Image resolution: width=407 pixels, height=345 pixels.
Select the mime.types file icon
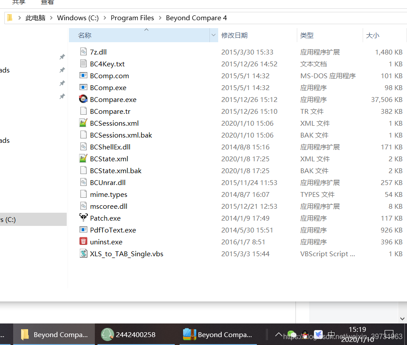point(83,194)
